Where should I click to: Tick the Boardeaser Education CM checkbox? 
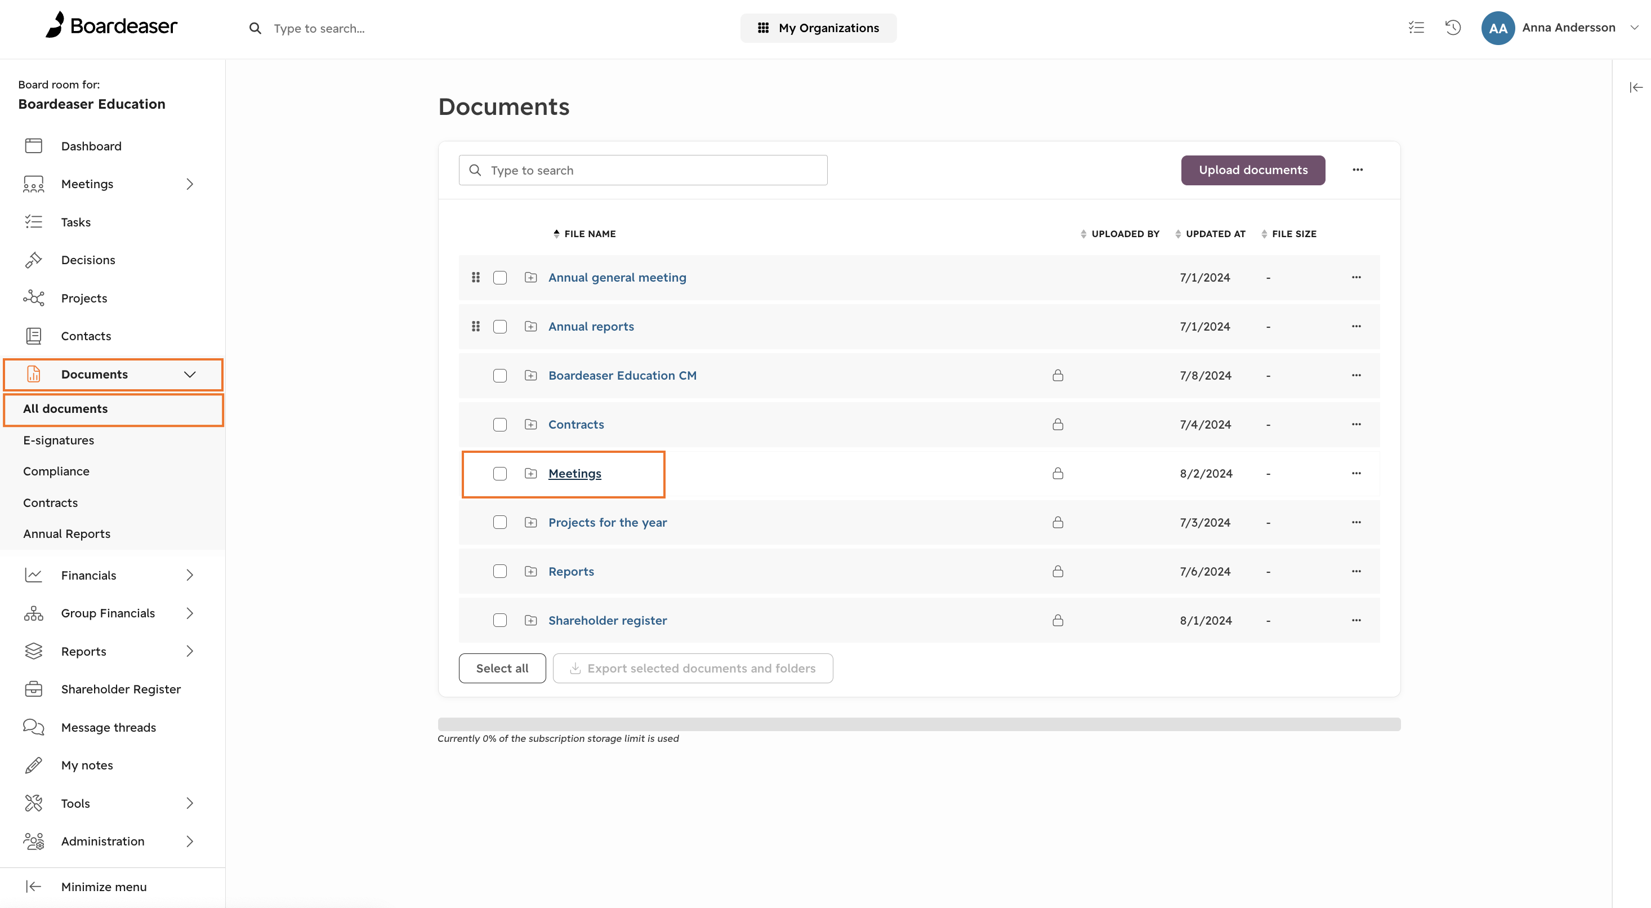click(500, 376)
